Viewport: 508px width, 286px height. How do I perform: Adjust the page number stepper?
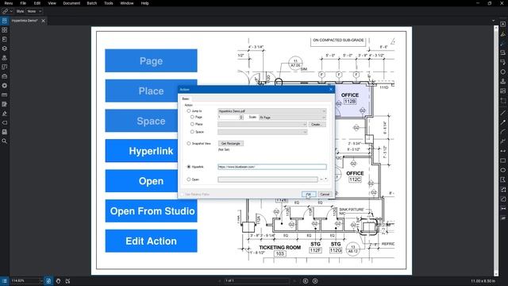(241, 117)
